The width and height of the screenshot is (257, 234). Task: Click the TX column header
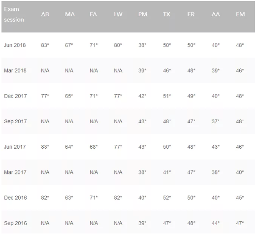(x=166, y=14)
